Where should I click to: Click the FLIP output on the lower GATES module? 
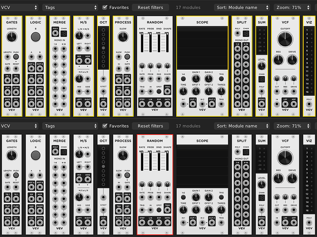(x=8, y=211)
